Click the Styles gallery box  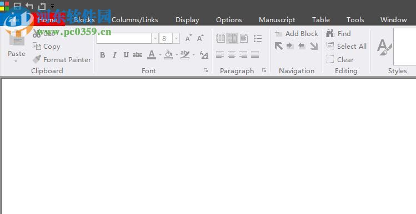pyautogui.click(x=404, y=47)
